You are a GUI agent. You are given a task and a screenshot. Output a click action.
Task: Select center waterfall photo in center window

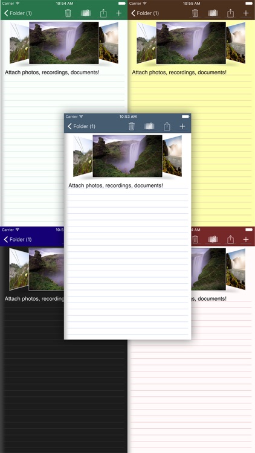127,156
